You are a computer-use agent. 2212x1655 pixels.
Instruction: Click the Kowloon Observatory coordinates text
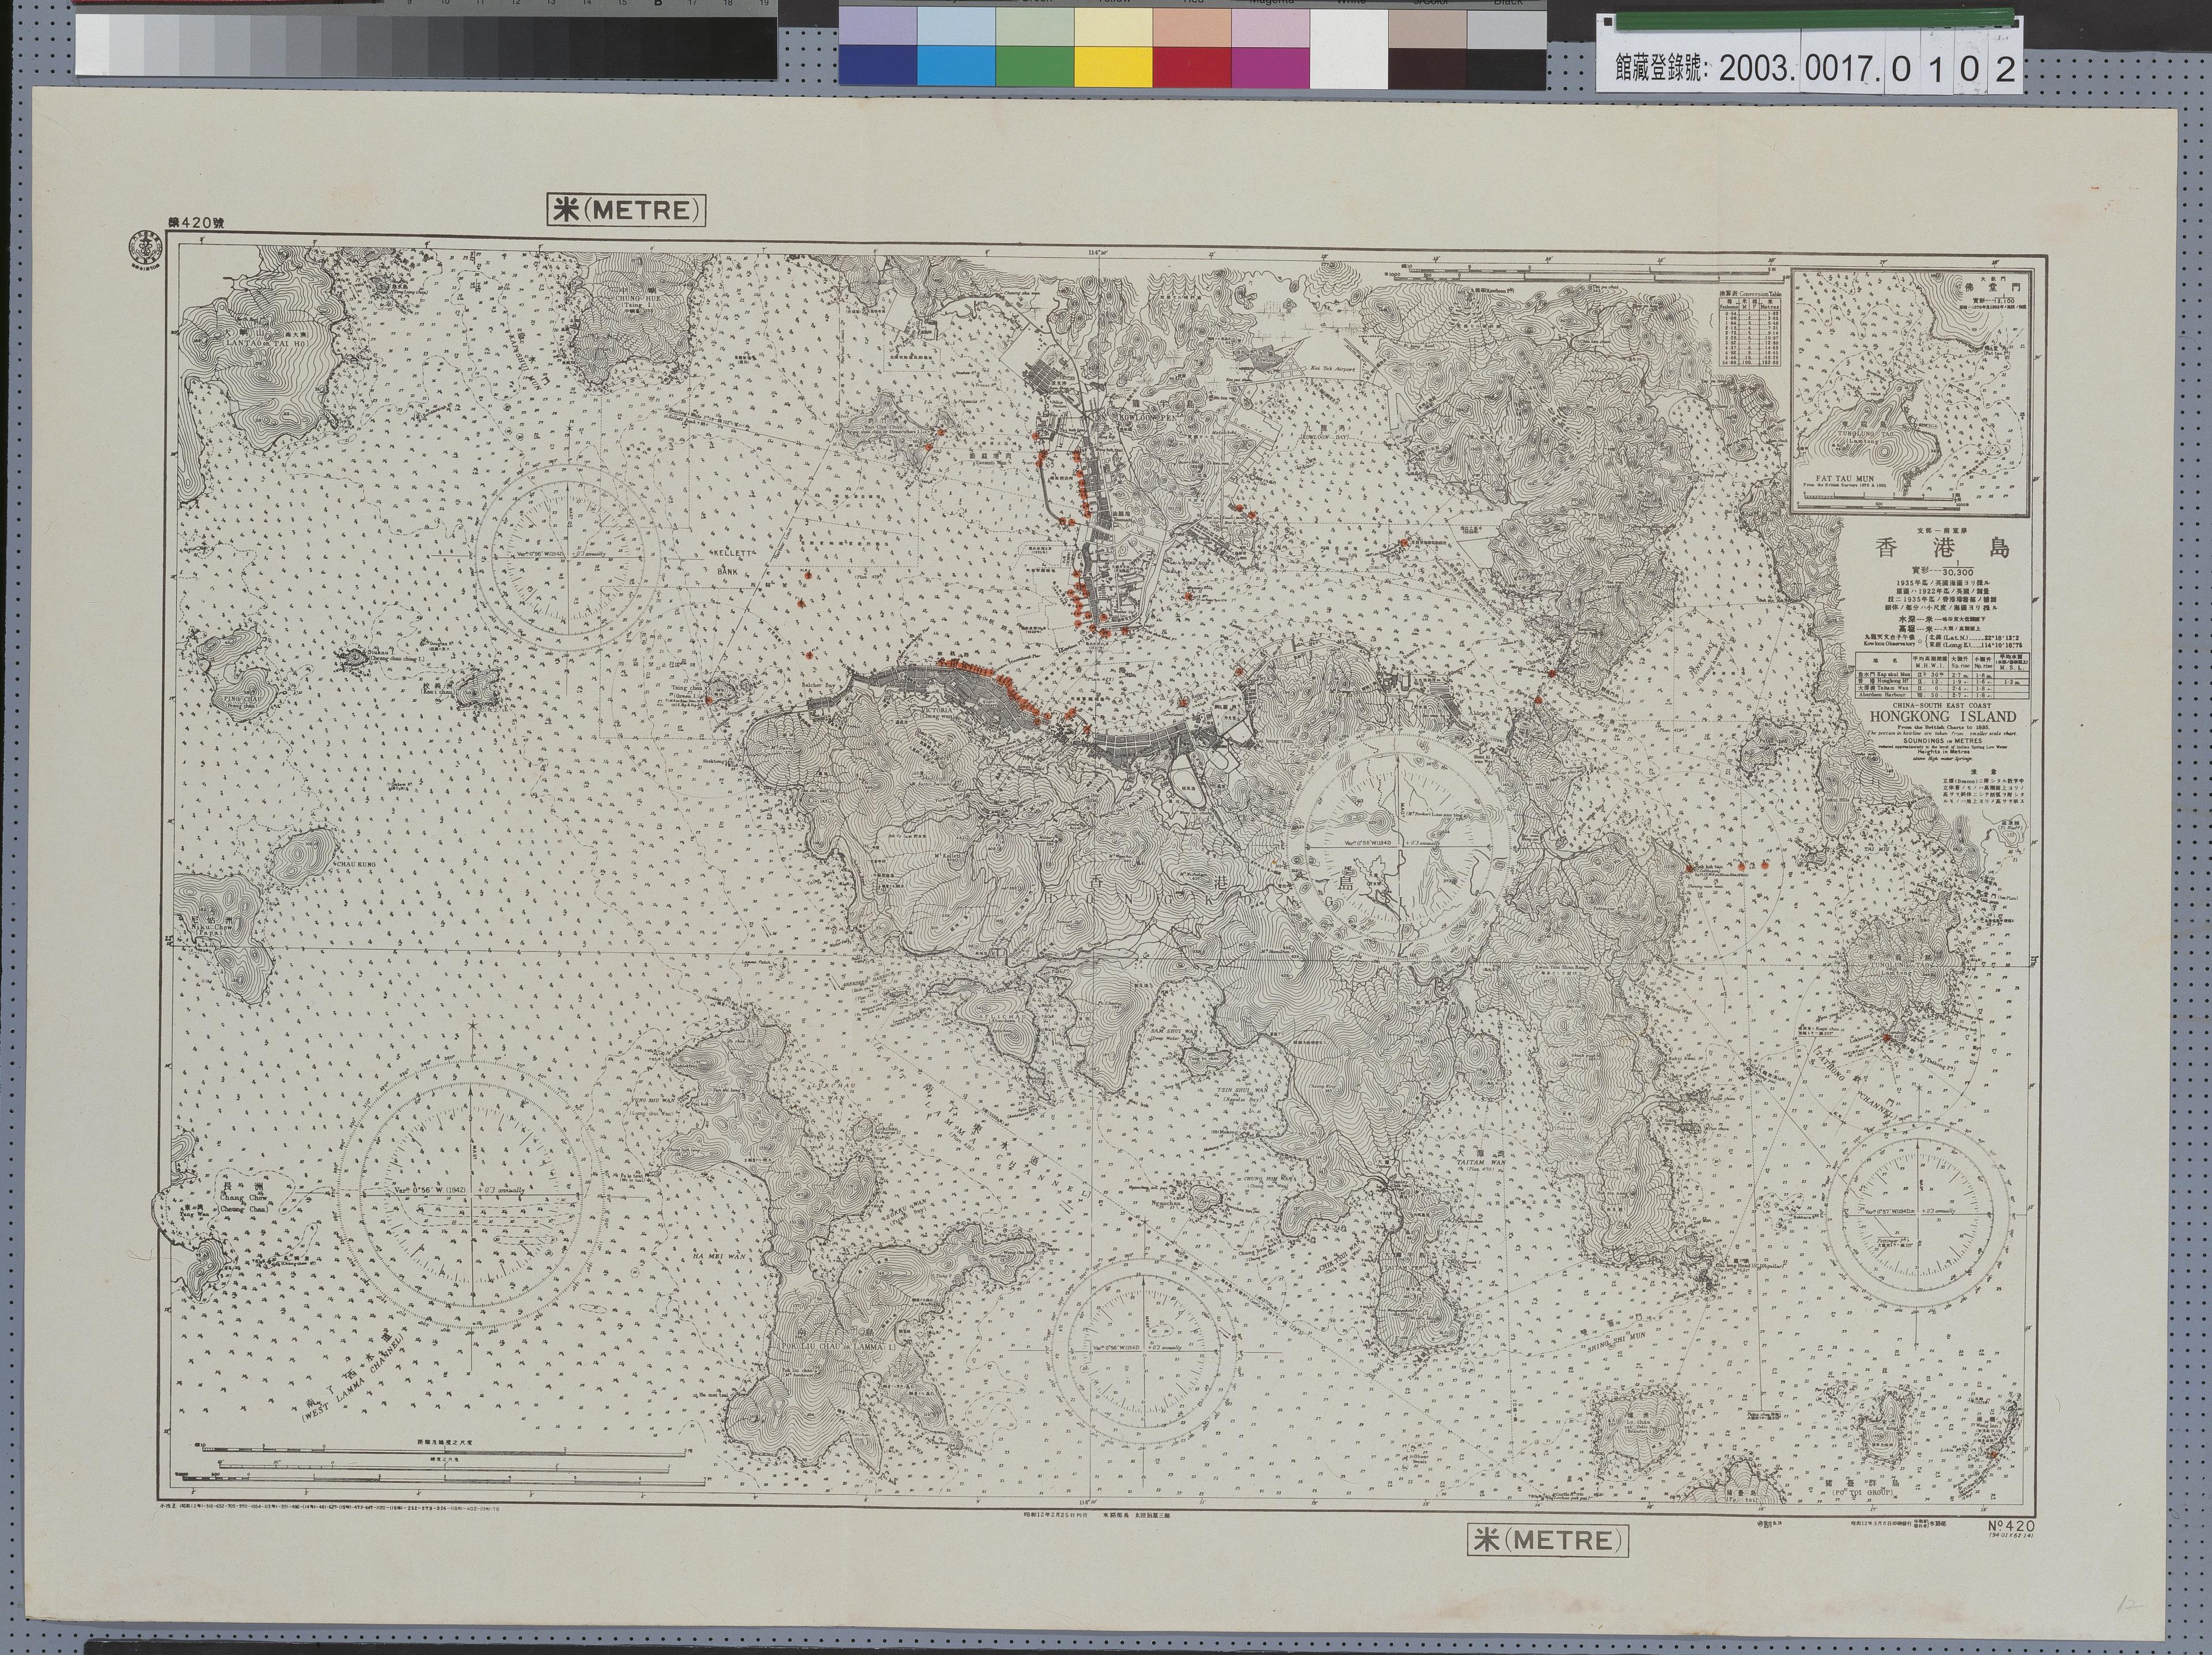coord(1943,640)
